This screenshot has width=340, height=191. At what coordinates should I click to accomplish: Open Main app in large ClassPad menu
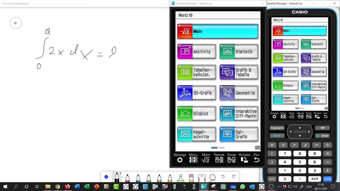pos(218,32)
